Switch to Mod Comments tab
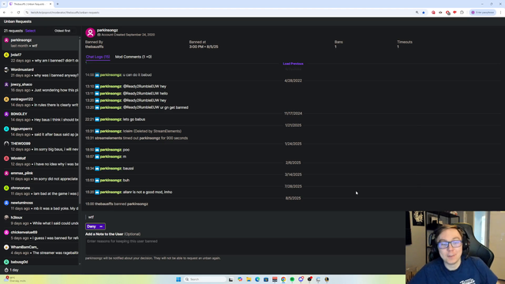The width and height of the screenshot is (505, 284). tap(133, 57)
